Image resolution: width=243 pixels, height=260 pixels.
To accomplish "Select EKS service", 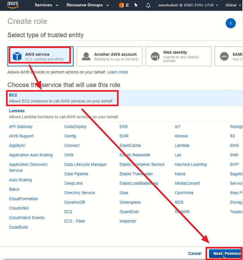I will coord(124,127).
